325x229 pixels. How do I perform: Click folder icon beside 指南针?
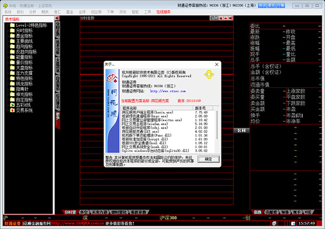12,89
